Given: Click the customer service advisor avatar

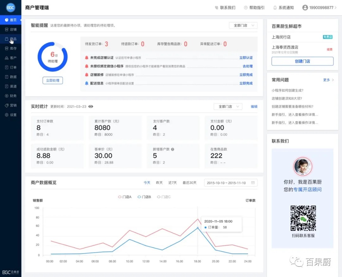Looking at the screenshot, I should tap(302, 167).
